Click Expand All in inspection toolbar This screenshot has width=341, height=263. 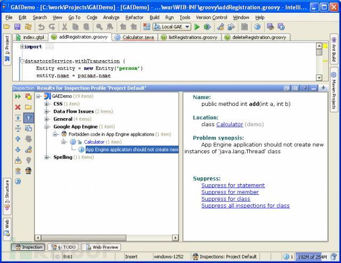click(x=18, y=118)
